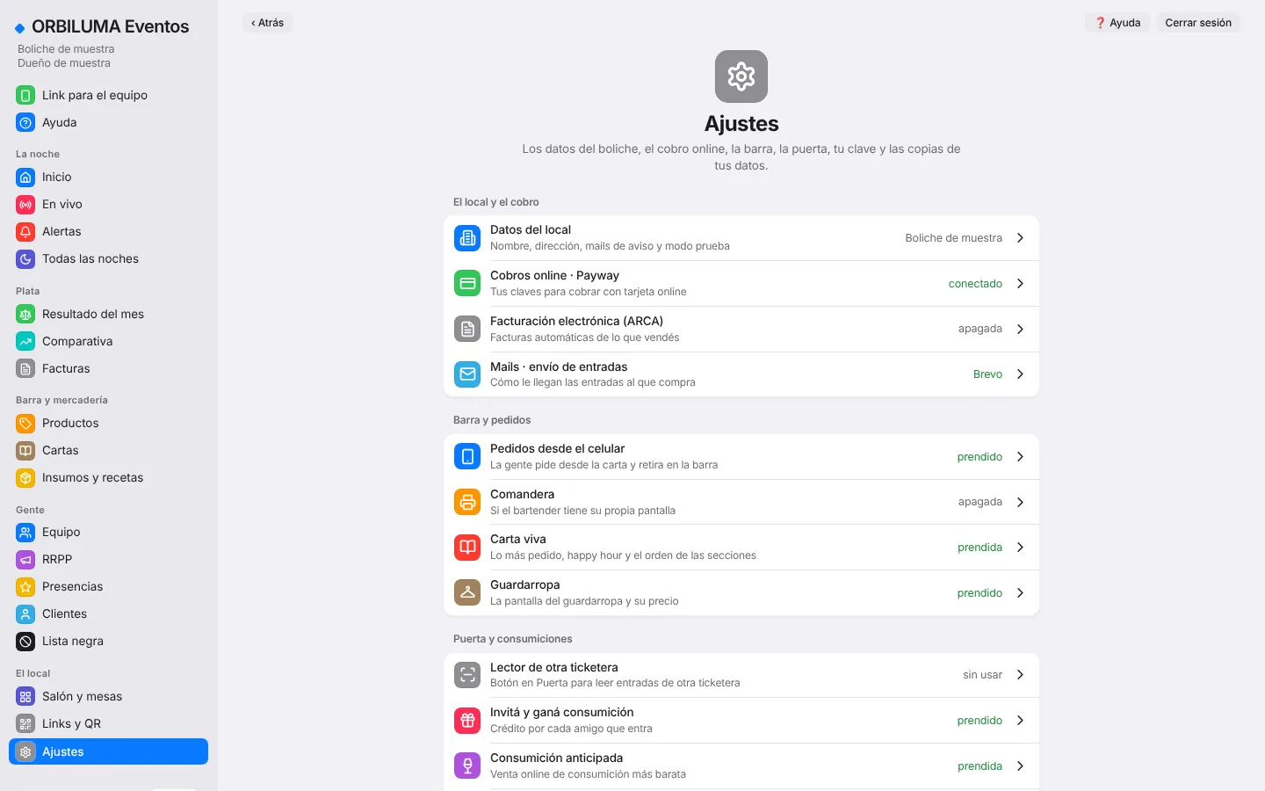
Task: Click the En vivo broadcast icon
Action: (25, 204)
